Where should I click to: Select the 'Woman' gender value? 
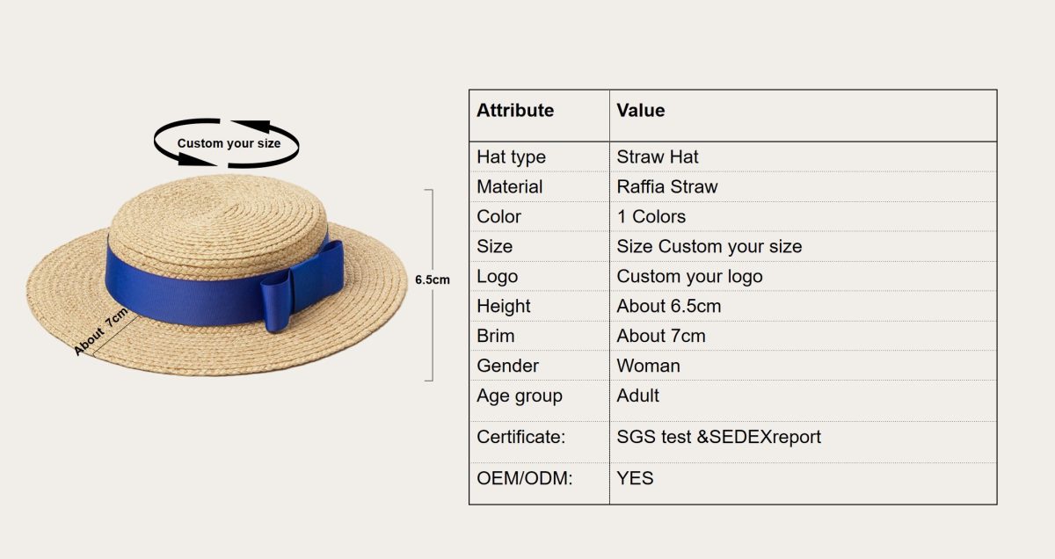pos(648,367)
